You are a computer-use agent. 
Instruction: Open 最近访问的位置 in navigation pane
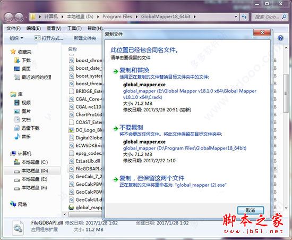coord(32,77)
